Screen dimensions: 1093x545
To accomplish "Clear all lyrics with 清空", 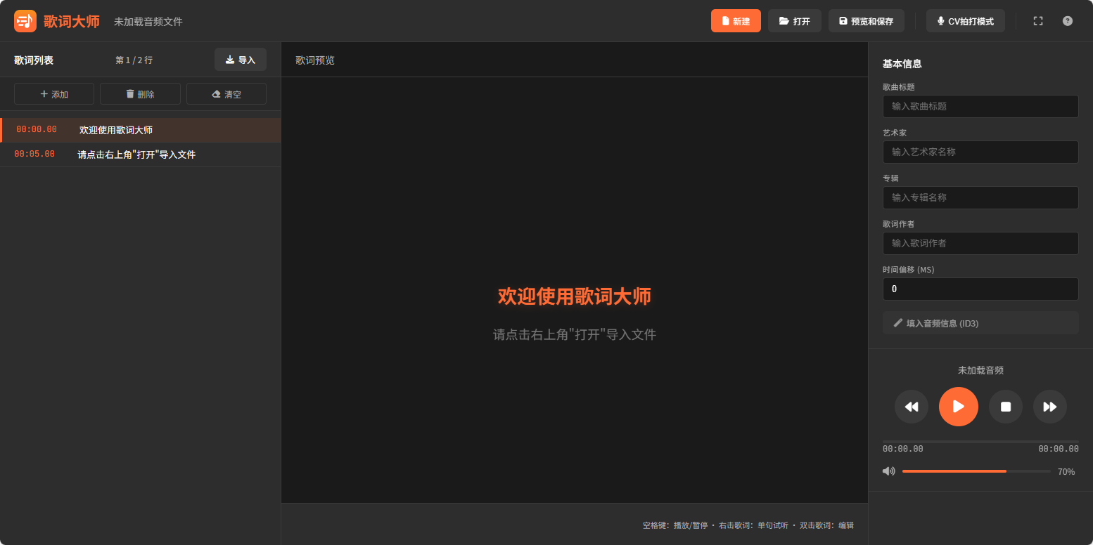I will click(x=226, y=94).
